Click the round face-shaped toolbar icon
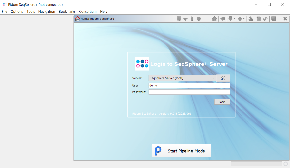The width and height of the screenshot is (290, 168). pos(199,19)
